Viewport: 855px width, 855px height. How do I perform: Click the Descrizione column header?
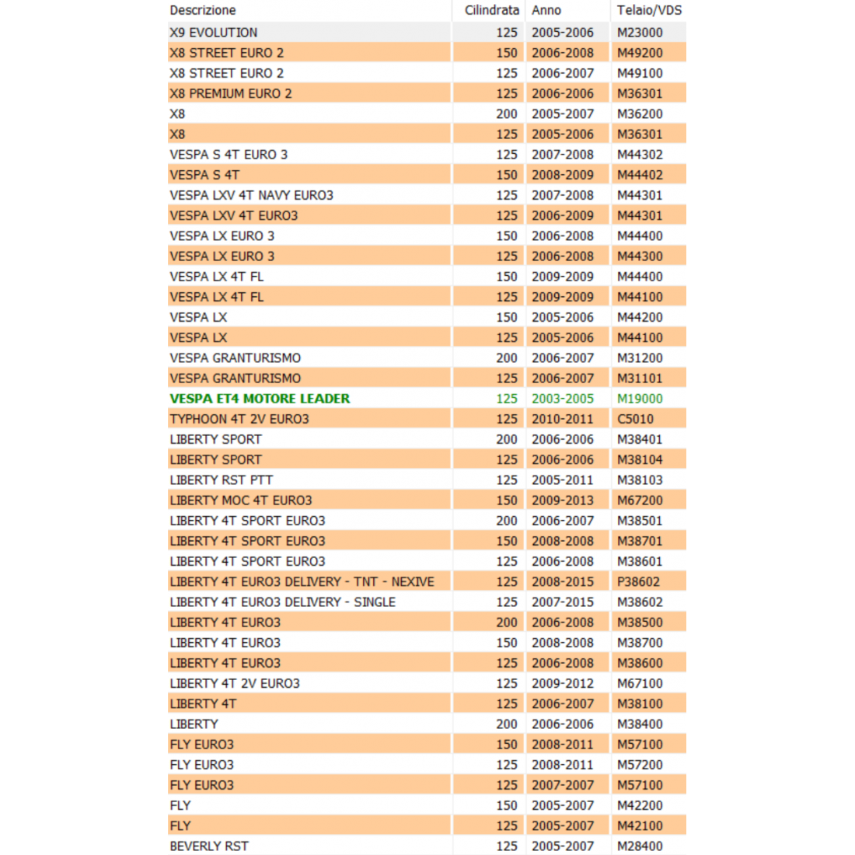(203, 10)
